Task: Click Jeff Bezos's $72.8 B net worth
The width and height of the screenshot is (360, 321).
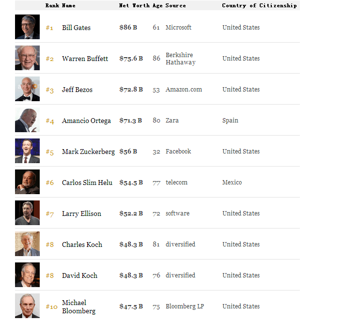Action: 131,90
